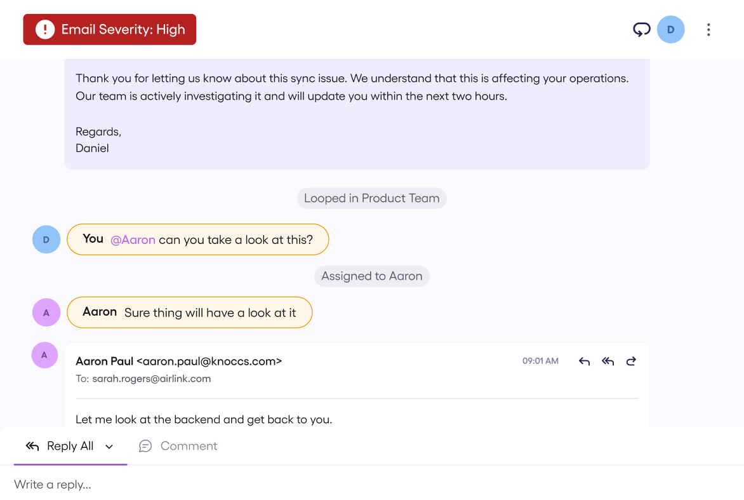Viewport: 744px width, 500px height.
Task: Click sender Aaron Paul <aaron.paul@knoccs.com>
Action: point(179,361)
